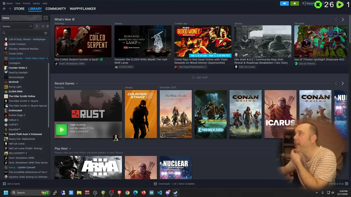This screenshot has width=351, height=197.
Task: Select the LIBRARY tab
Action: point(35,9)
